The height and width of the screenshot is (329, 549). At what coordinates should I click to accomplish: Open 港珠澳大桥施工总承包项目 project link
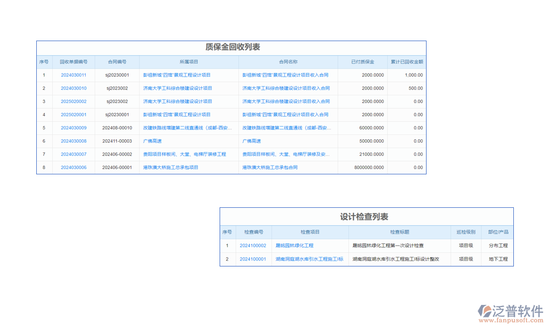click(x=171, y=167)
